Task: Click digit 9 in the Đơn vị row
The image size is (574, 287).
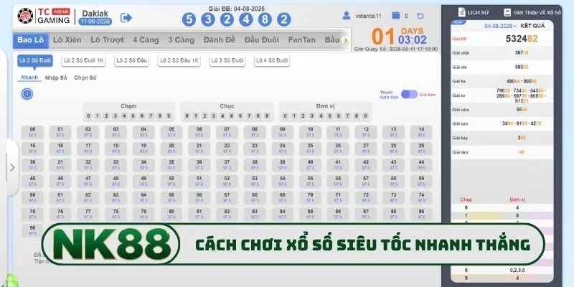Action: (365, 116)
